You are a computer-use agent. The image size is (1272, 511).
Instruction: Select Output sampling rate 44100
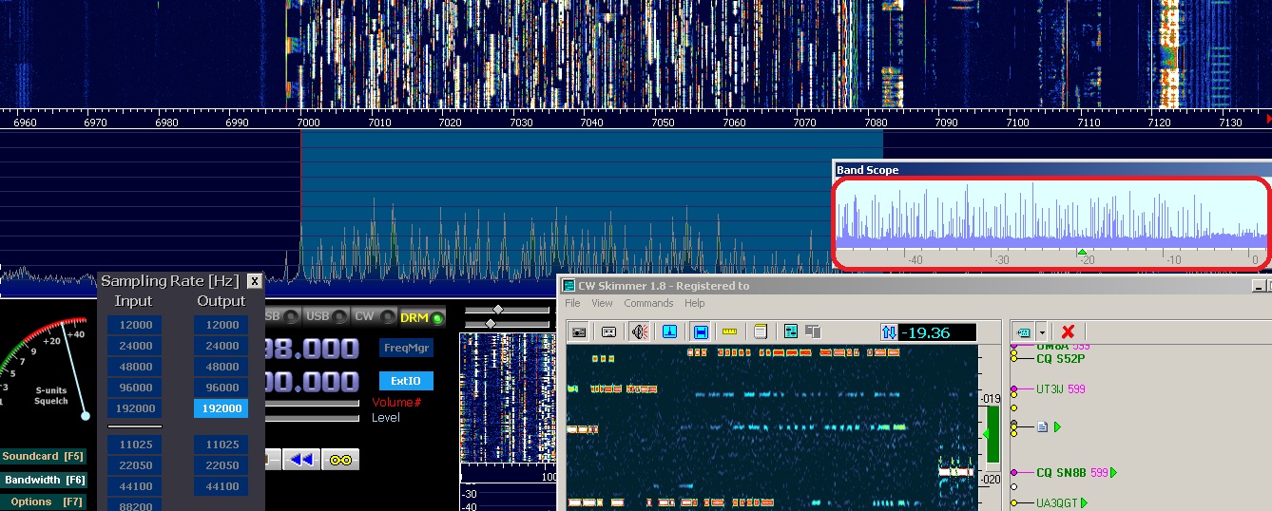coord(222,486)
